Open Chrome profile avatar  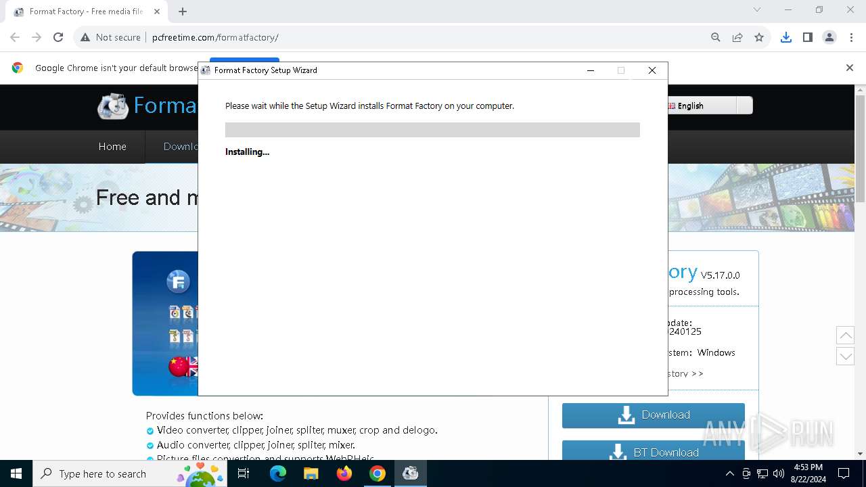829,37
